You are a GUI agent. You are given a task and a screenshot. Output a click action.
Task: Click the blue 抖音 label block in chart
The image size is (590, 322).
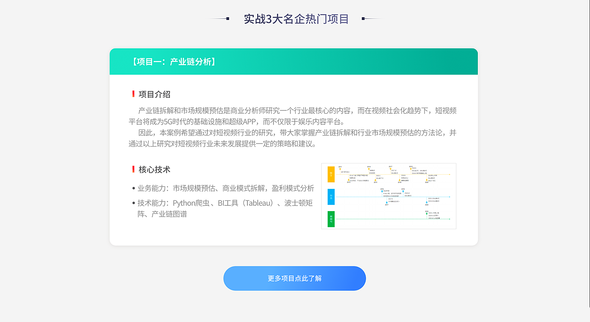[331, 197]
